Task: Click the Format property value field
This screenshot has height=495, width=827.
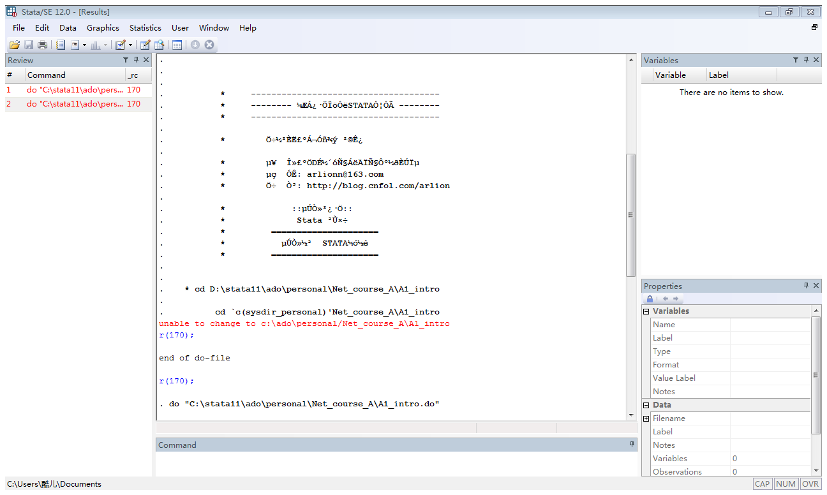Action: 770,365
